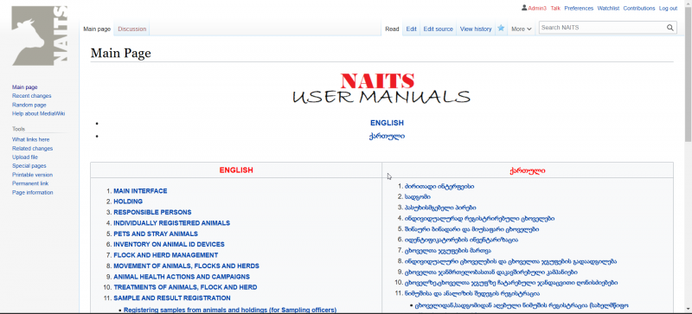Open Random page link
Screen dimensions: 692x314
coord(29,106)
